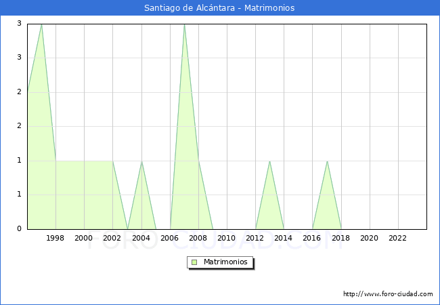Click the 'Matrimonios' legend label
Screen dimensions: 440x305
point(225,262)
